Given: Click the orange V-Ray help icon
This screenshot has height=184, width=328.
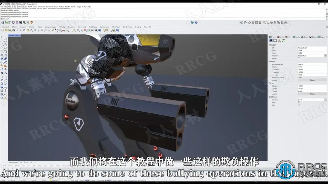Looking at the screenshot, I should pyautogui.click(x=31, y=22).
